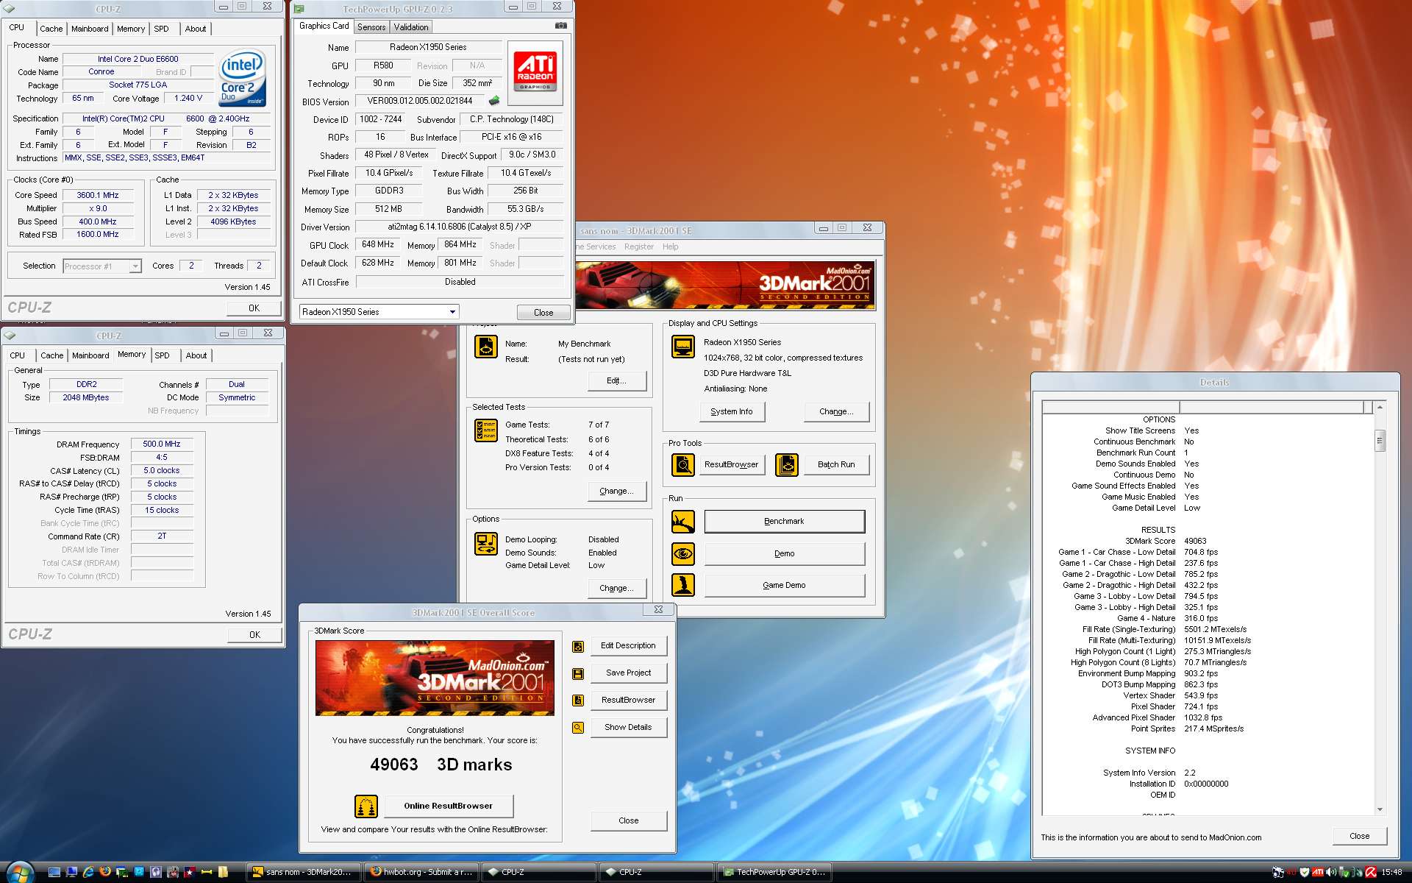Click the Details list scroll-down arrow
The image size is (1412, 883).
[x=1380, y=809]
